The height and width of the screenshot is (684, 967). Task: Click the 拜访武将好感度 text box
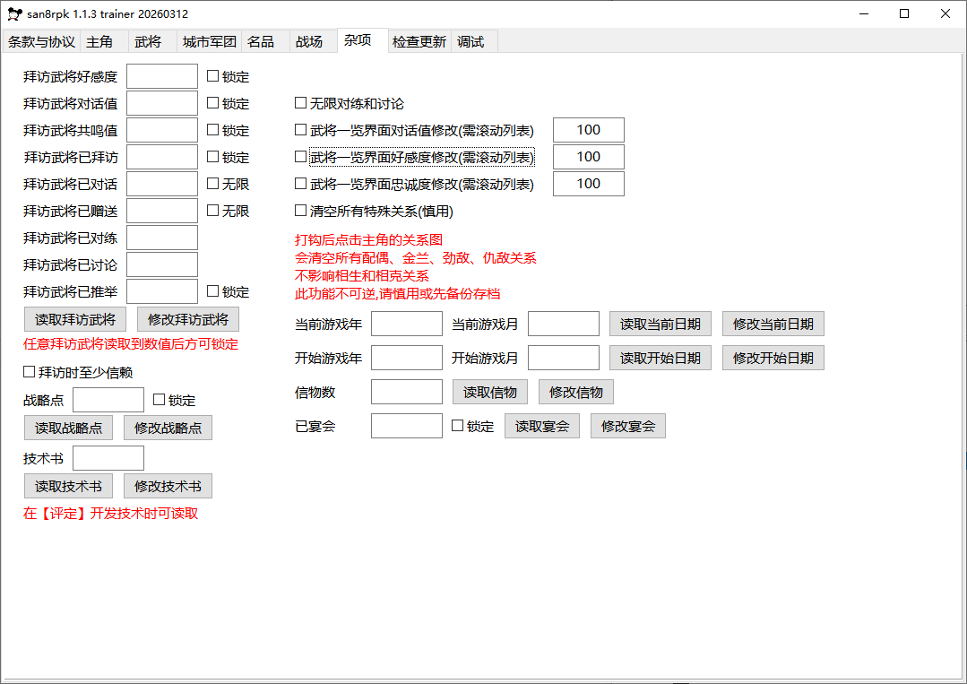[161, 76]
